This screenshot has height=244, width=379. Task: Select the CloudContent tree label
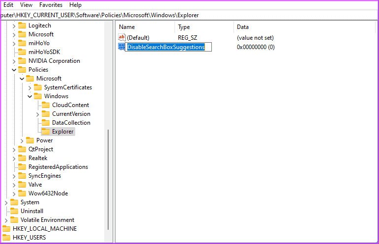71,105
